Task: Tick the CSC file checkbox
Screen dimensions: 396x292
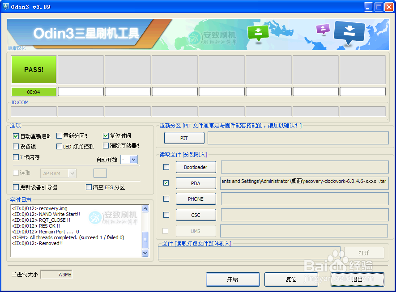Action: (x=166, y=215)
